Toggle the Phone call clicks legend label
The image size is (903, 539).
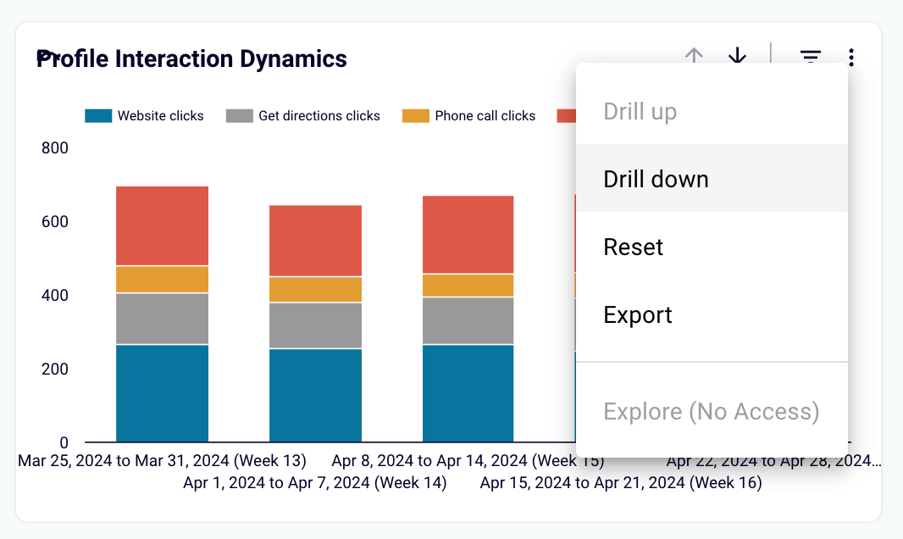coord(485,116)
